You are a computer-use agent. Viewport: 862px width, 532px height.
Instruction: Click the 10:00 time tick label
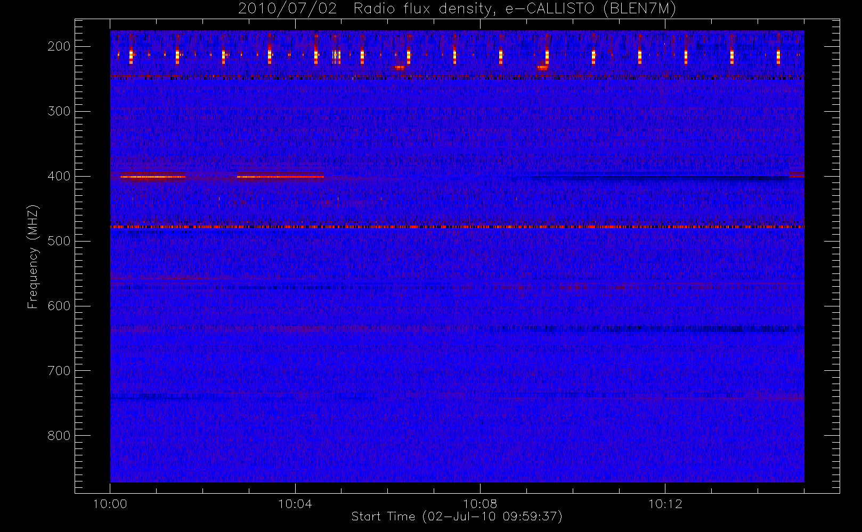pos(110,504)
